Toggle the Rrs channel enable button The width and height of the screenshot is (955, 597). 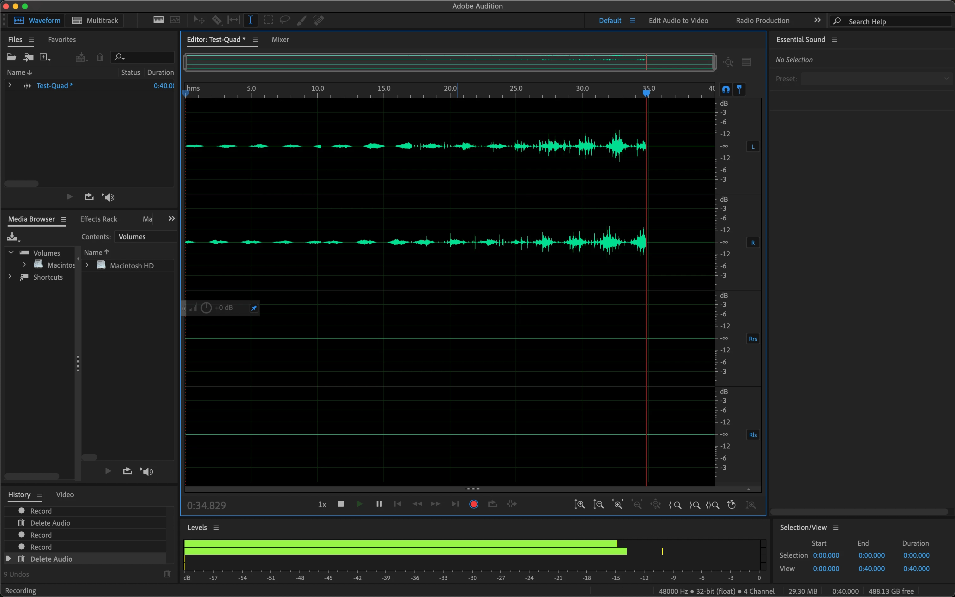(x=753, y=339)
